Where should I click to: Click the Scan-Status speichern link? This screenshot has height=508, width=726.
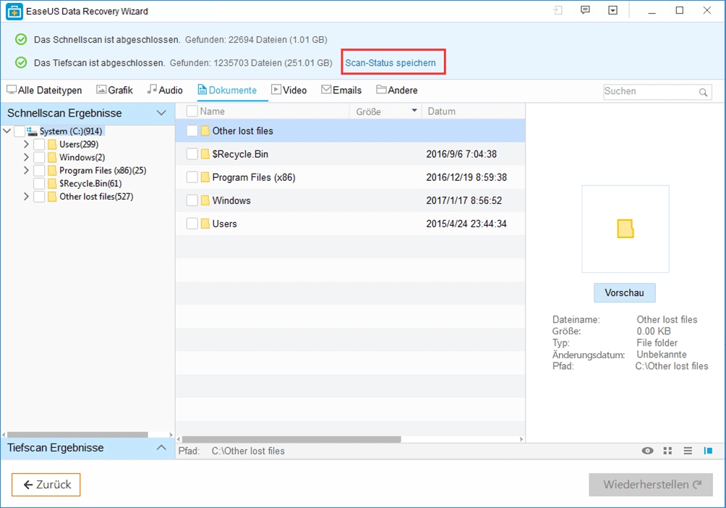coord(390,62)
